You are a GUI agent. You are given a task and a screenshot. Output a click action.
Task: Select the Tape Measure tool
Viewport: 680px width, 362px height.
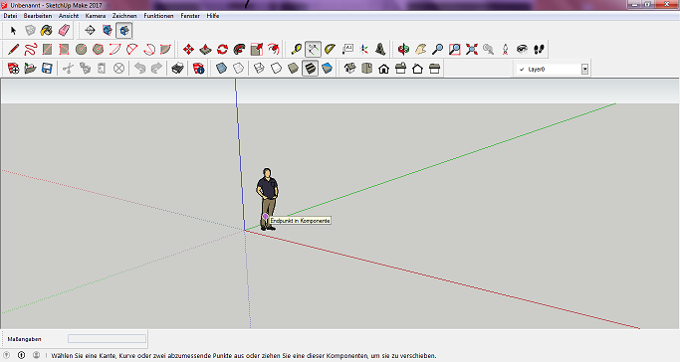297,49
